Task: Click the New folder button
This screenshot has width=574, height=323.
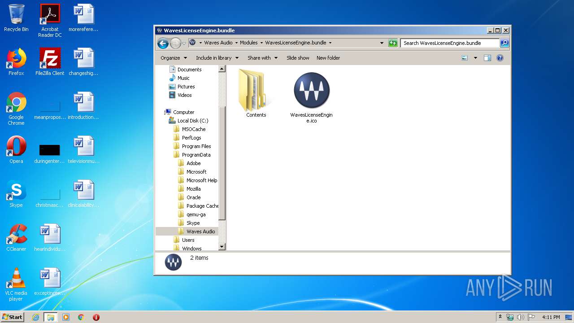Action: (328, 58)
